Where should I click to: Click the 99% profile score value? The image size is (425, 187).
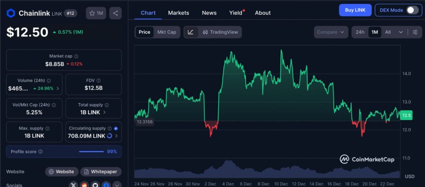112,151
